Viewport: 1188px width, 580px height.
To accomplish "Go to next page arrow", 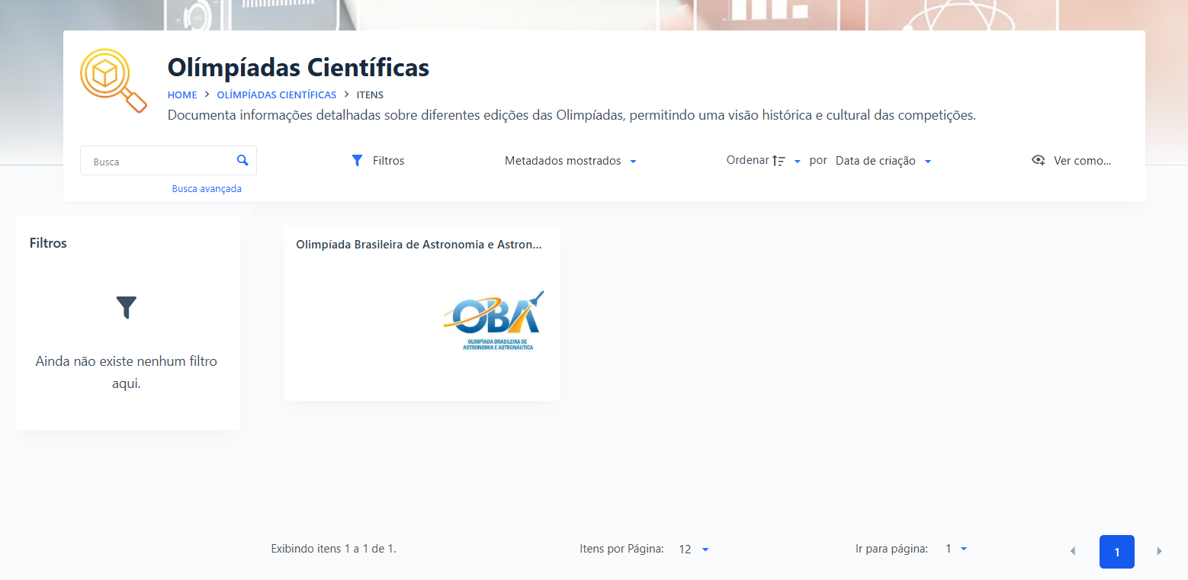I will (x=1160, y=551).
